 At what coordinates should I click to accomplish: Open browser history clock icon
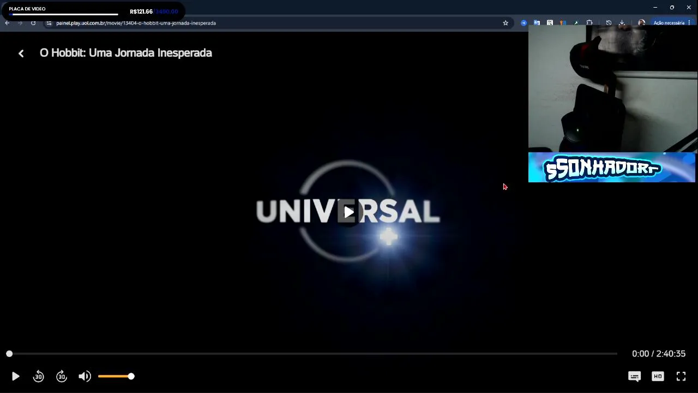[609, 23]
